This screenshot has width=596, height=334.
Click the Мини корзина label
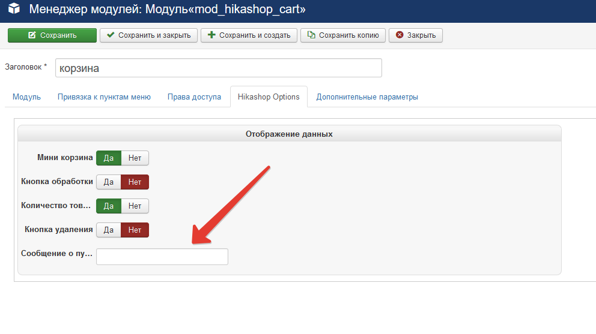coord(65,158)
